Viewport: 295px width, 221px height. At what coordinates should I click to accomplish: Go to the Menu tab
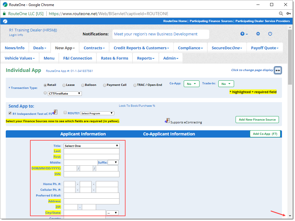click(x=49, y=58)
